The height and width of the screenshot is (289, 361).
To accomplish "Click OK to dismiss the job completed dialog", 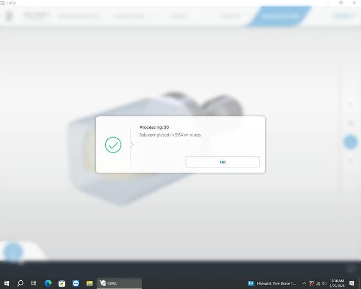I will tap(222, 162).
